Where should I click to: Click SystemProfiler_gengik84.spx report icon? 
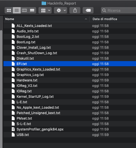click(13, 129)
